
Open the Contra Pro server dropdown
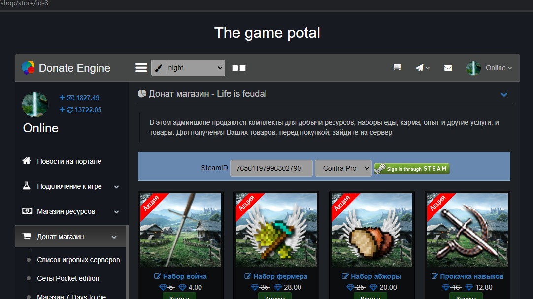[x=343, y=168]
